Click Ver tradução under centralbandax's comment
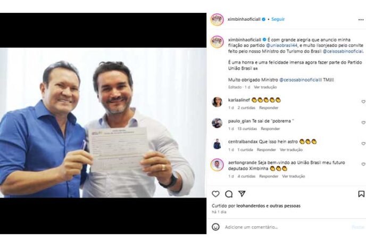The width and height of the screenshot is (366, 247). pyautogui.click(x=291, y=150)
